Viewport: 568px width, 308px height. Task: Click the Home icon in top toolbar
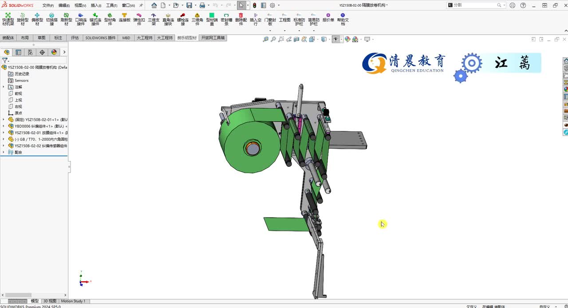point(154,5)
